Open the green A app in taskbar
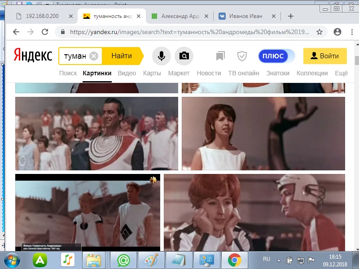Viewport: 359px width, 269px height. coord(40,260)
